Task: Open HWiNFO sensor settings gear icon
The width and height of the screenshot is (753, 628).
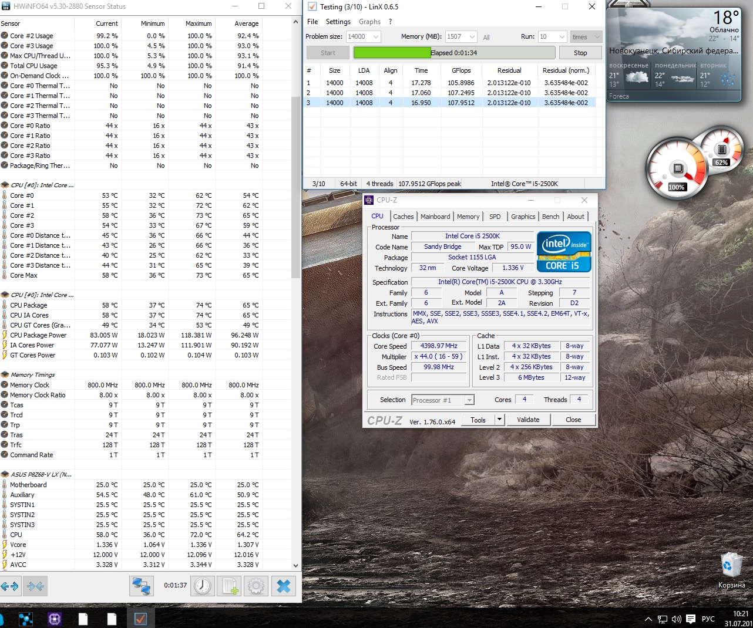Action: click(x=256, y=586)
